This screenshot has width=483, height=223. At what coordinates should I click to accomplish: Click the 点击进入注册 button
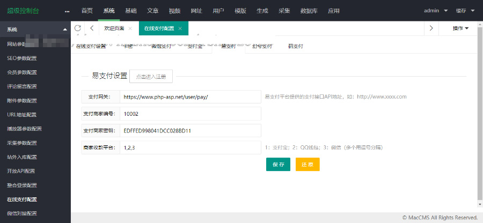tap(151, 77)
